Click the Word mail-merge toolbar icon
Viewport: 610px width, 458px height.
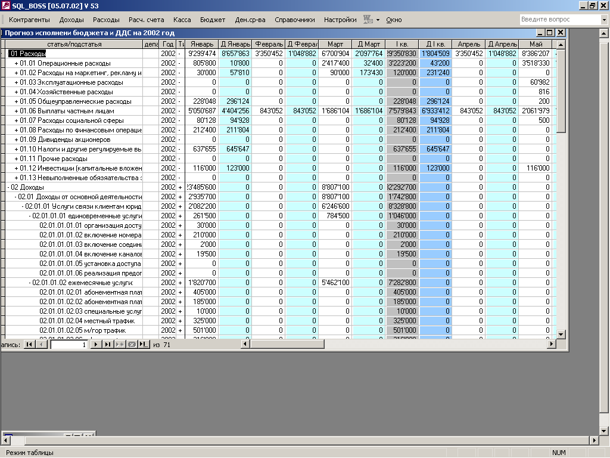click(368, 20)
